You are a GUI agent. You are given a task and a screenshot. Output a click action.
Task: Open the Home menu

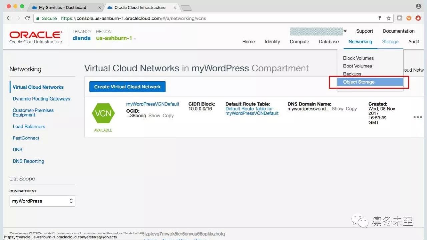pyautogui.click(x=249, y=42)
